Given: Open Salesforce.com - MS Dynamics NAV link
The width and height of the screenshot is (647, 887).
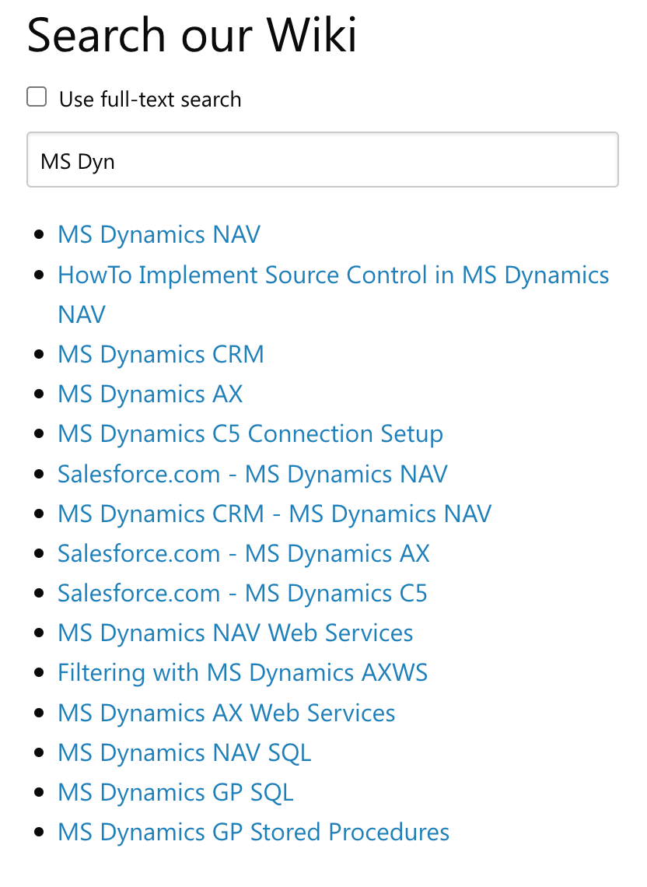Looking at the screenshot, I should click(252, 474).
